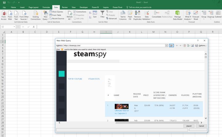Click the Ultimate Marvel vs. Capcom 3 link

121,112
